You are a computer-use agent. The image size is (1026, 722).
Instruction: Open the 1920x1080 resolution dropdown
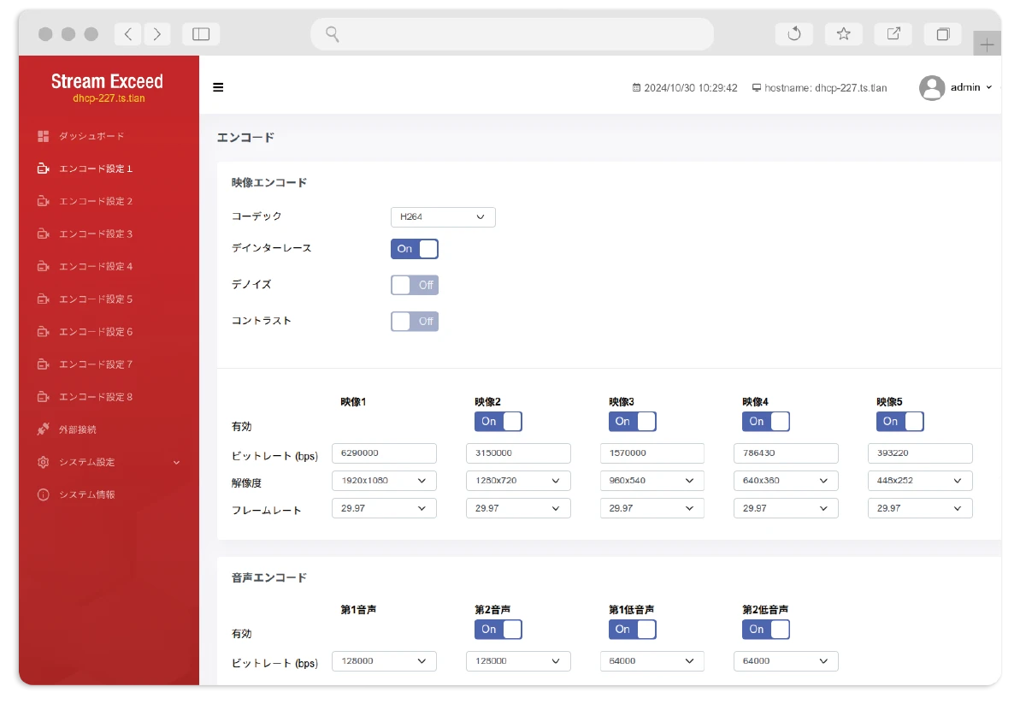[384, 481]
